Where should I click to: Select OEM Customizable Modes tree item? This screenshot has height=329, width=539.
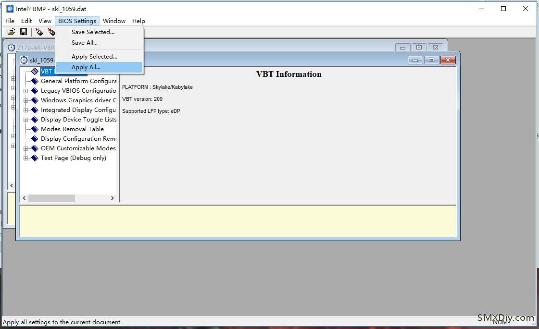78,148
